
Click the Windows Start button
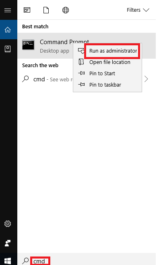pyautogui.click(x=8, y=261)
